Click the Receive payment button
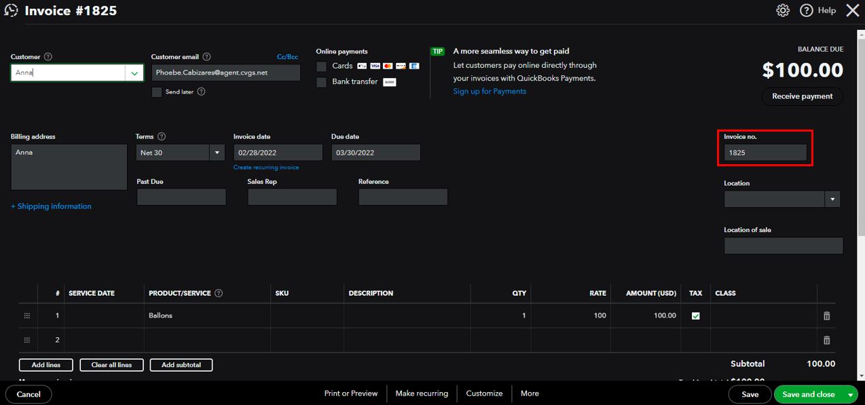The height and width of the screenshot is (405, 865). (802, 96)
